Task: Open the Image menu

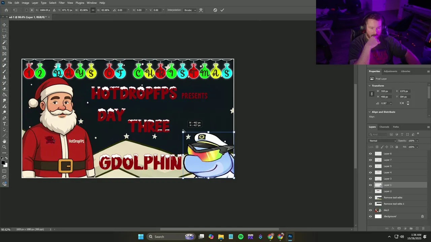Action: [x=26, y=3]
